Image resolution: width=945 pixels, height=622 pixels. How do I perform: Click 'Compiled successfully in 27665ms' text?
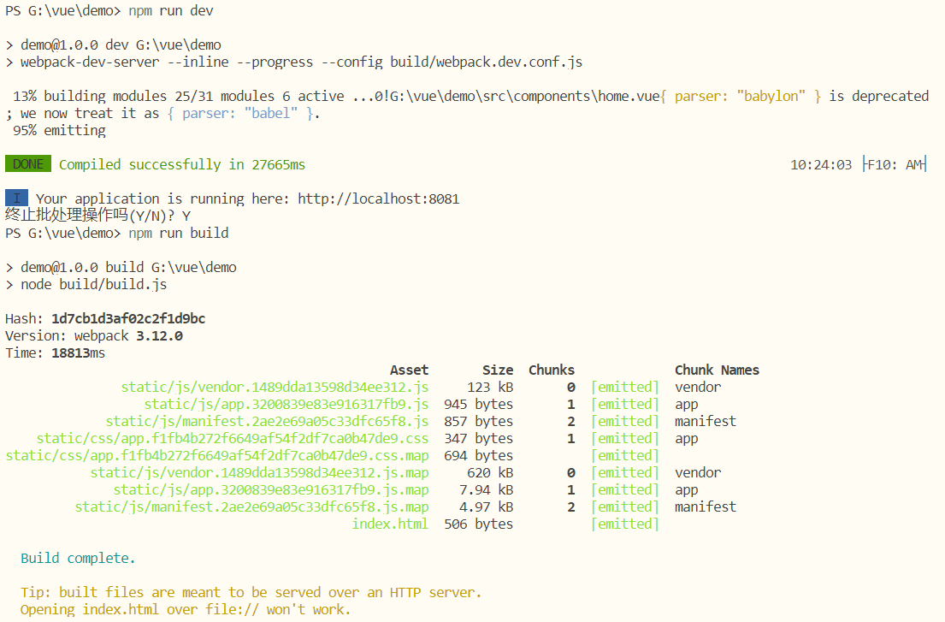[182, 164]
